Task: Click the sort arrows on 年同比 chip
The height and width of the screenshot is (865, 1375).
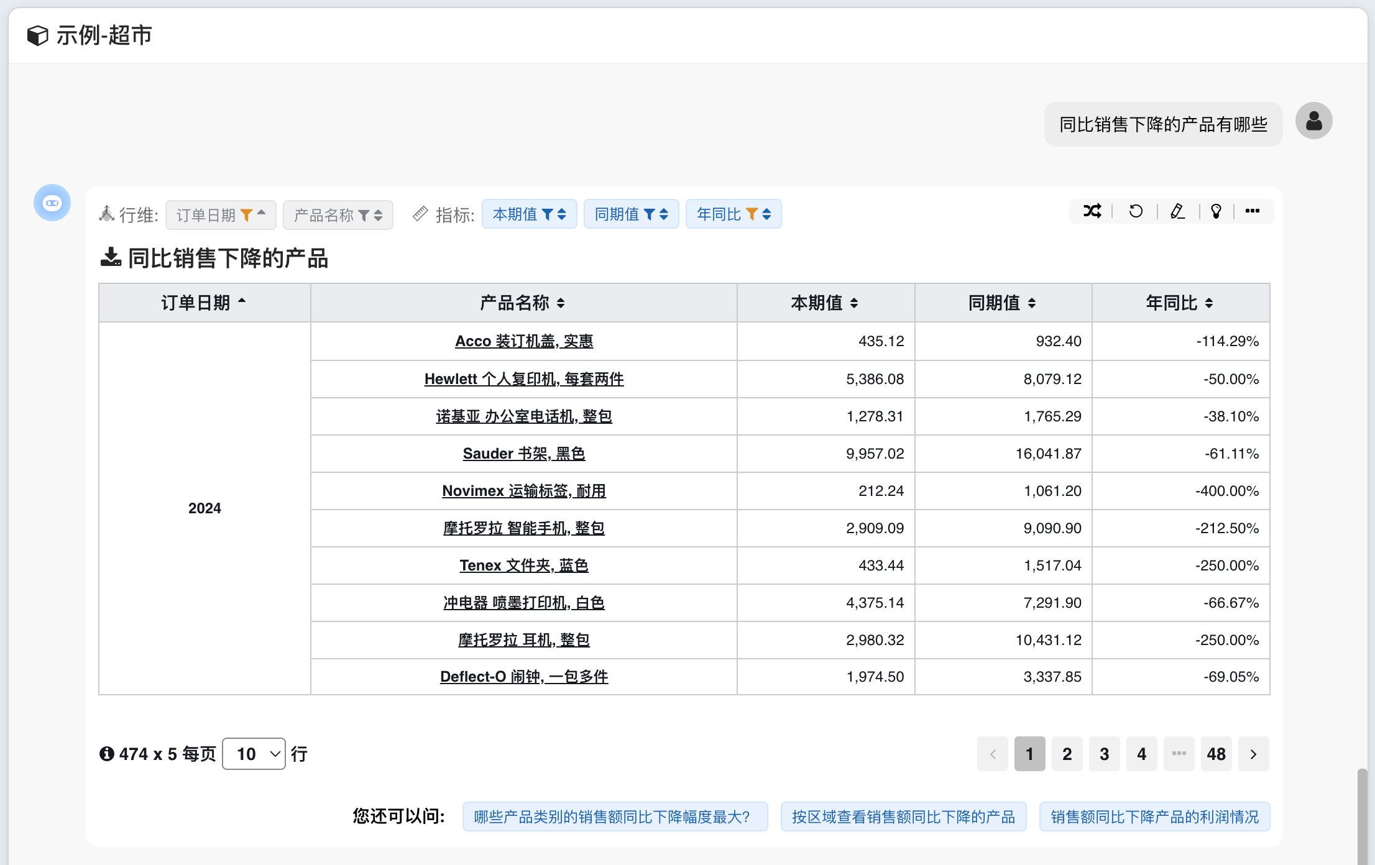Action: tap(766, 214)
